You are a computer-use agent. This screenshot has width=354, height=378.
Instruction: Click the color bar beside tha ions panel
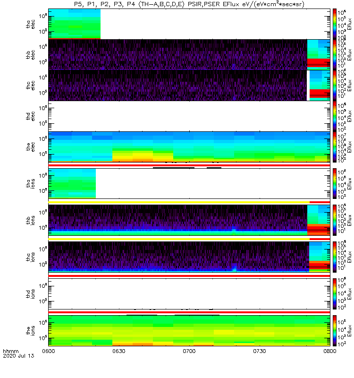(335, 183)
